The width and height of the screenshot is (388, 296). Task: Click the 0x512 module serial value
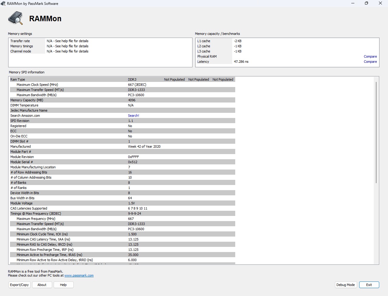[x=132, y=162]
